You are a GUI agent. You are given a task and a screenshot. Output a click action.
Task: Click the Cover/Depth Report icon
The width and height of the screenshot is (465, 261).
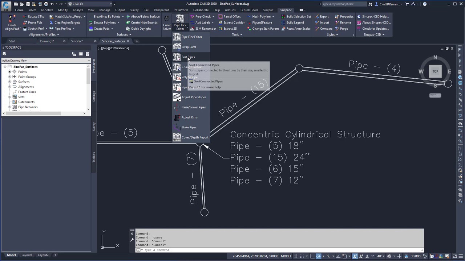177,137
